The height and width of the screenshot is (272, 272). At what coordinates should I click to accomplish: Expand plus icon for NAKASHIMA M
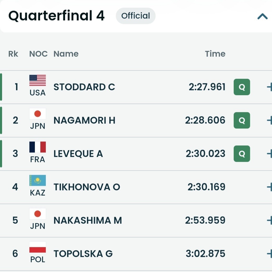click(x=269, y=220)
